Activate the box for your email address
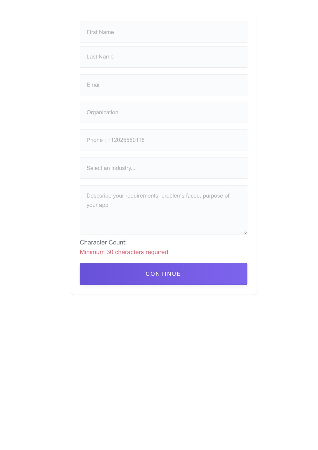318x450 pixels. coord(163,85)
